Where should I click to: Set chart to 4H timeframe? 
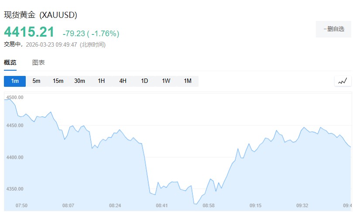click(x=123, y=81)
